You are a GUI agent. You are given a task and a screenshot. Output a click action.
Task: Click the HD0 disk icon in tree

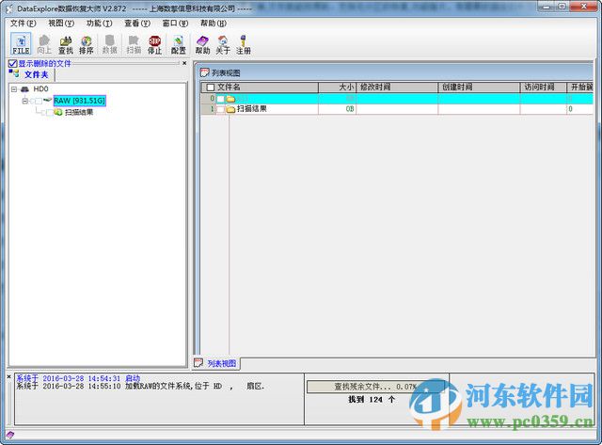click(x=24, y=89)
